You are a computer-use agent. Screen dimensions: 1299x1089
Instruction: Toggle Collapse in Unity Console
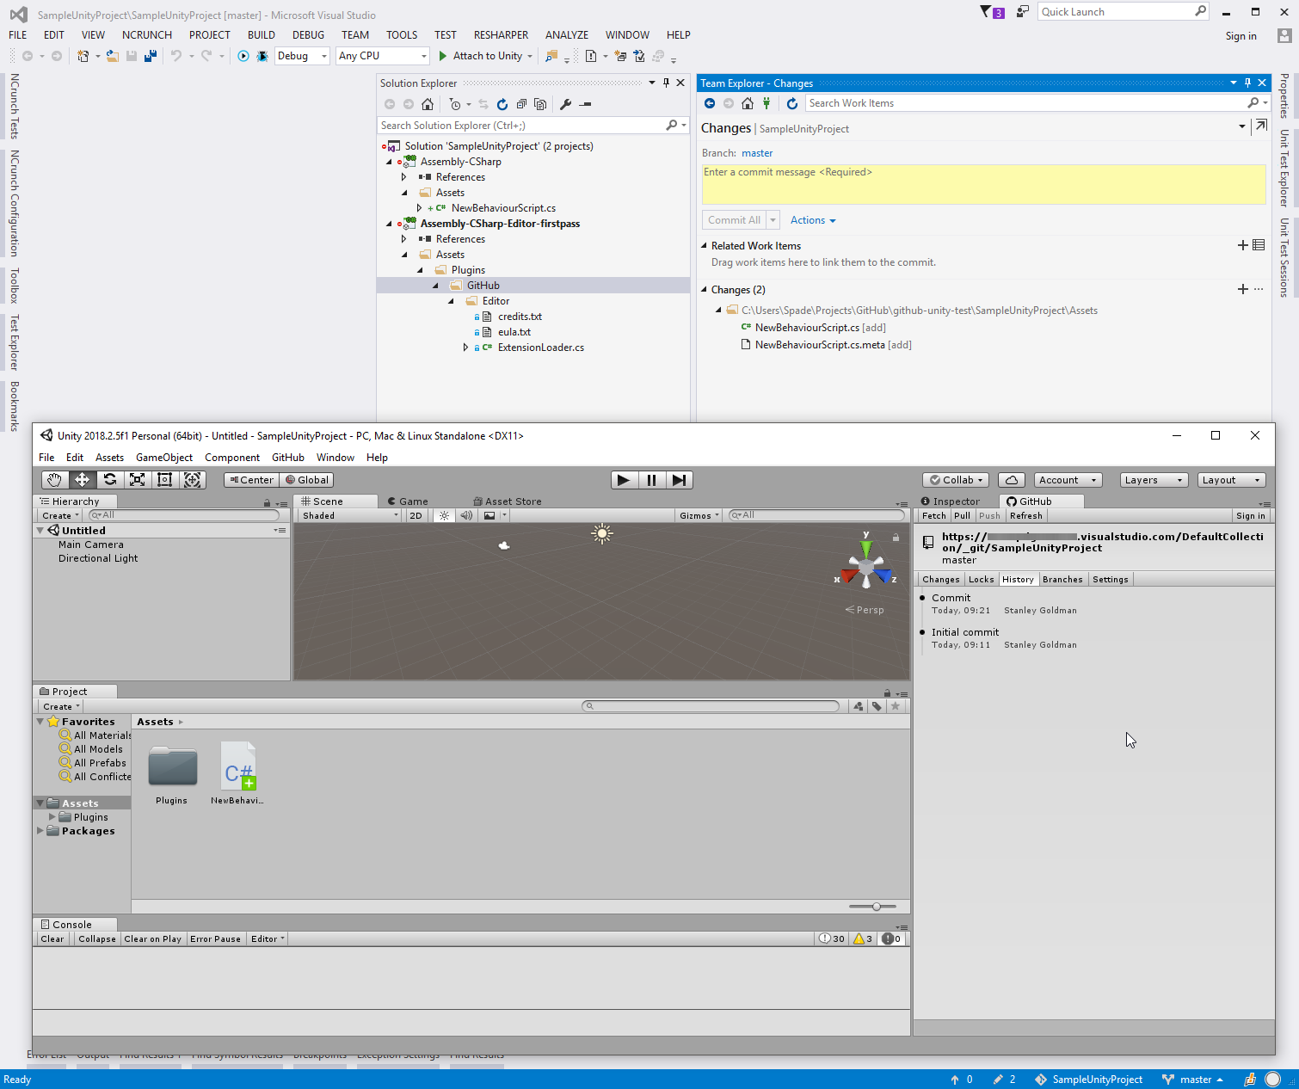click(x=97, y=939)
